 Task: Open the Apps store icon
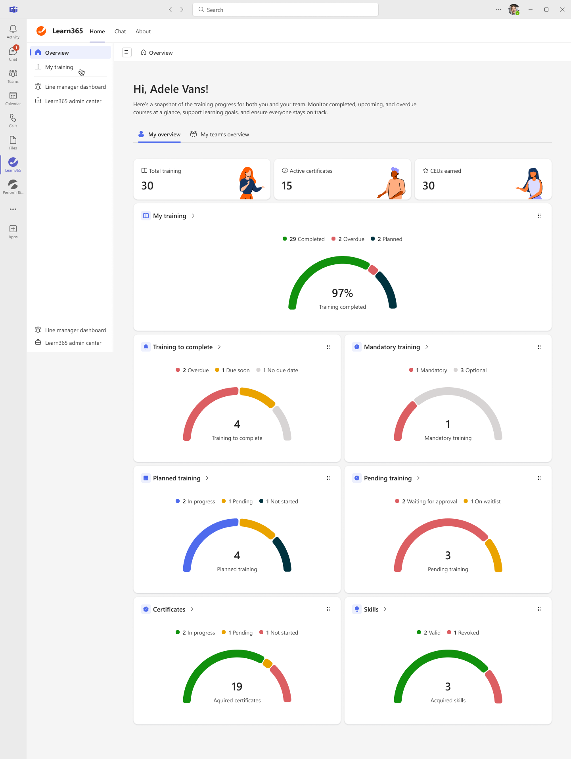pyautogui.click(x=13, y=231)
